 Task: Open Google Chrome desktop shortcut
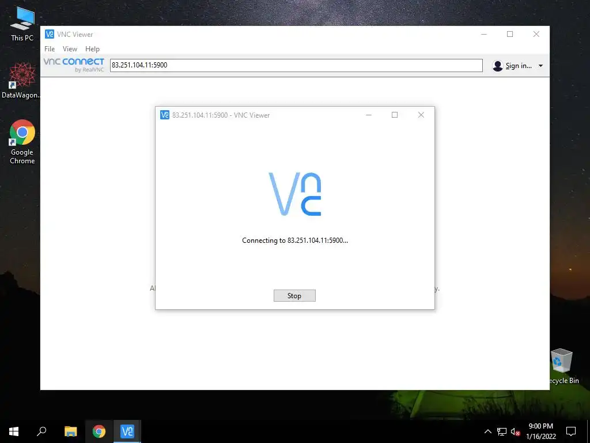[22, 142]
